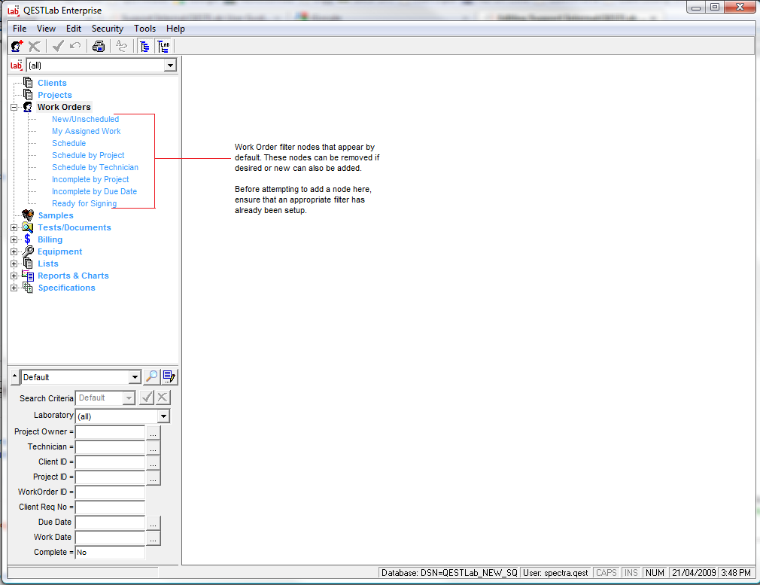
Task: Click the Reports & Charts icon
Action: 28,276
